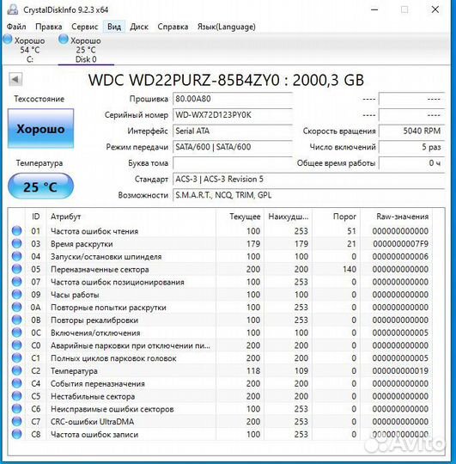Click the standard field ACS-3 Revision 5
This screenshot has width=456, height=464.
click(309, 179)
